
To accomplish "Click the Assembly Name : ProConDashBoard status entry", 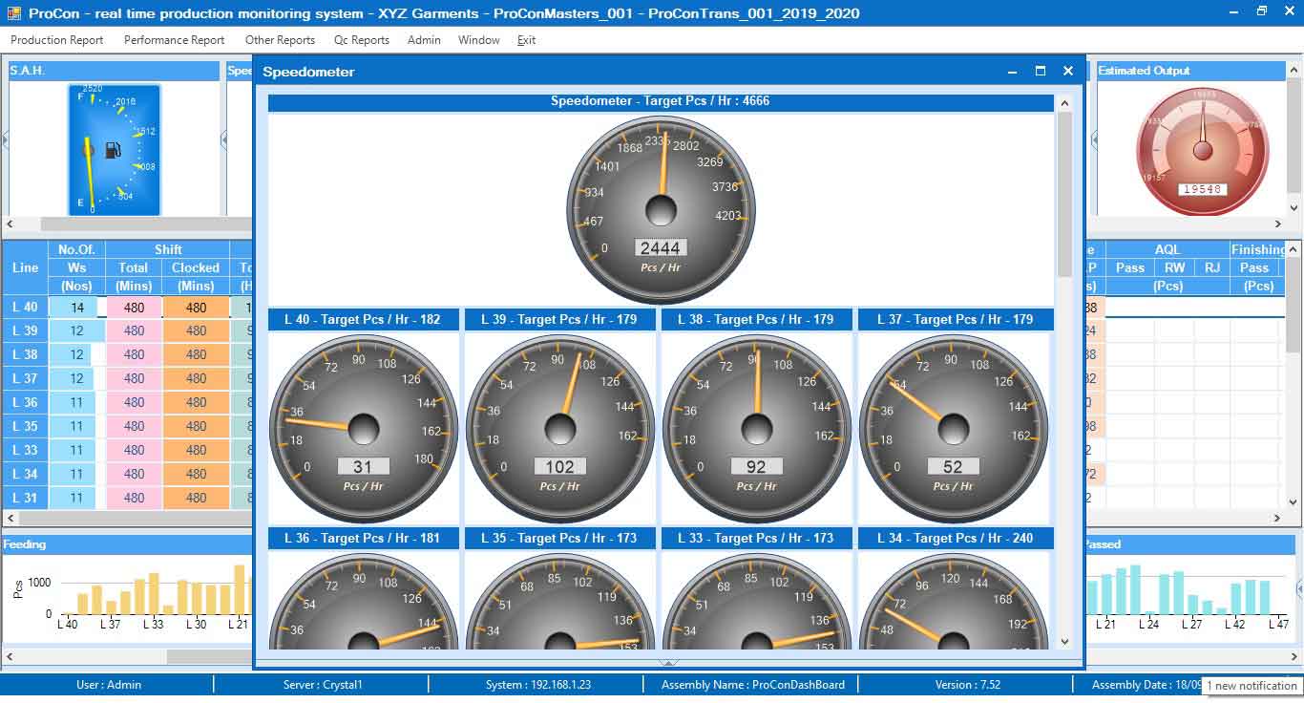I will 753,685.
